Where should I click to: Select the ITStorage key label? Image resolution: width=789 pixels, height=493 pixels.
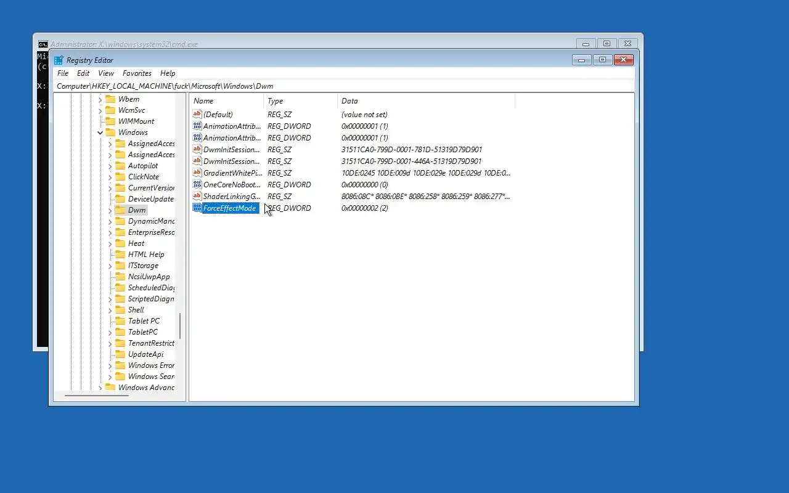[x=143, y=266]
